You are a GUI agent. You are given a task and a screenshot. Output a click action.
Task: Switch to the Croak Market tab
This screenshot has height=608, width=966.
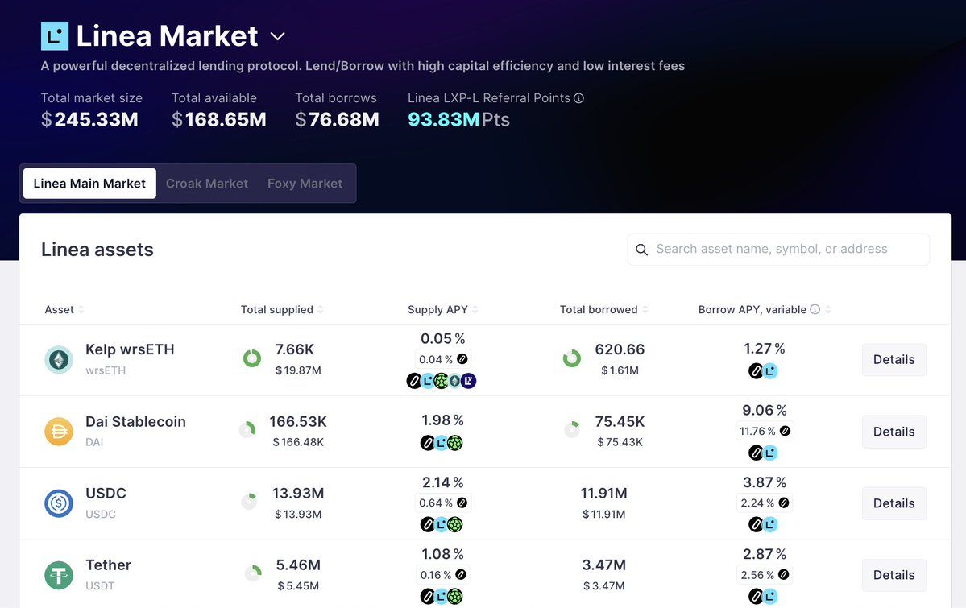pos(206,183)
